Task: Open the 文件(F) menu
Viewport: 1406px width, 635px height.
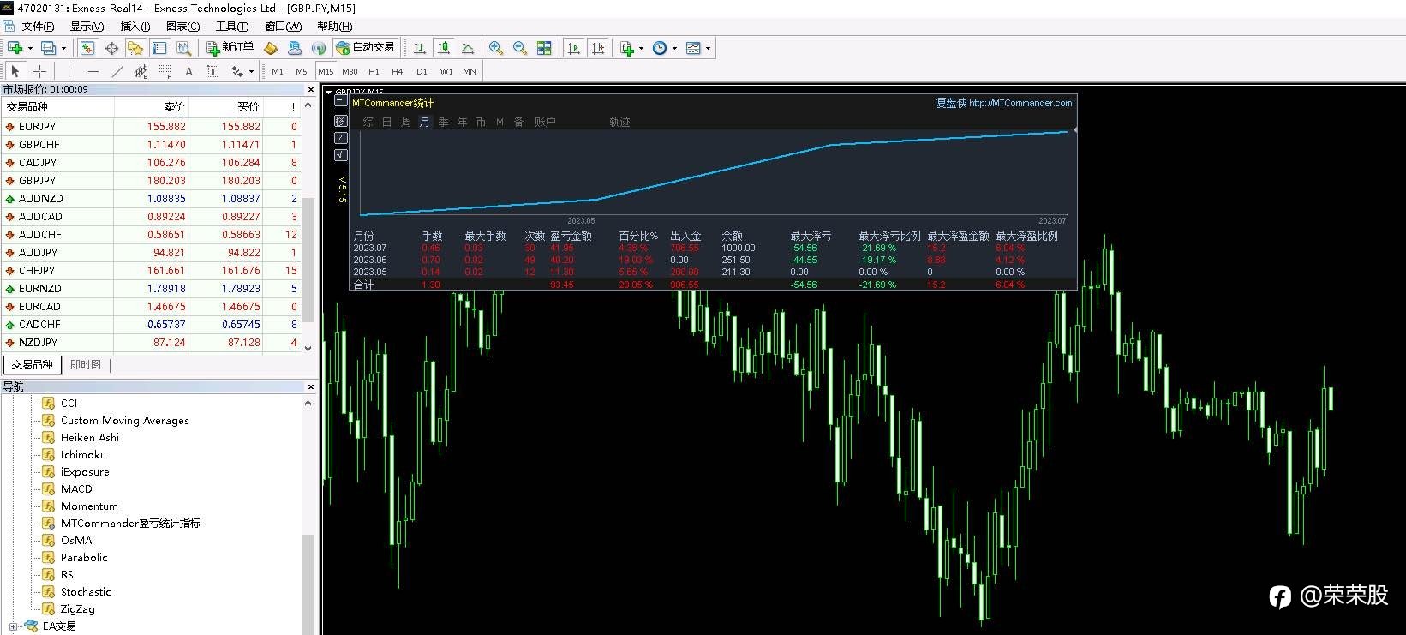Action: coord(38,27)
